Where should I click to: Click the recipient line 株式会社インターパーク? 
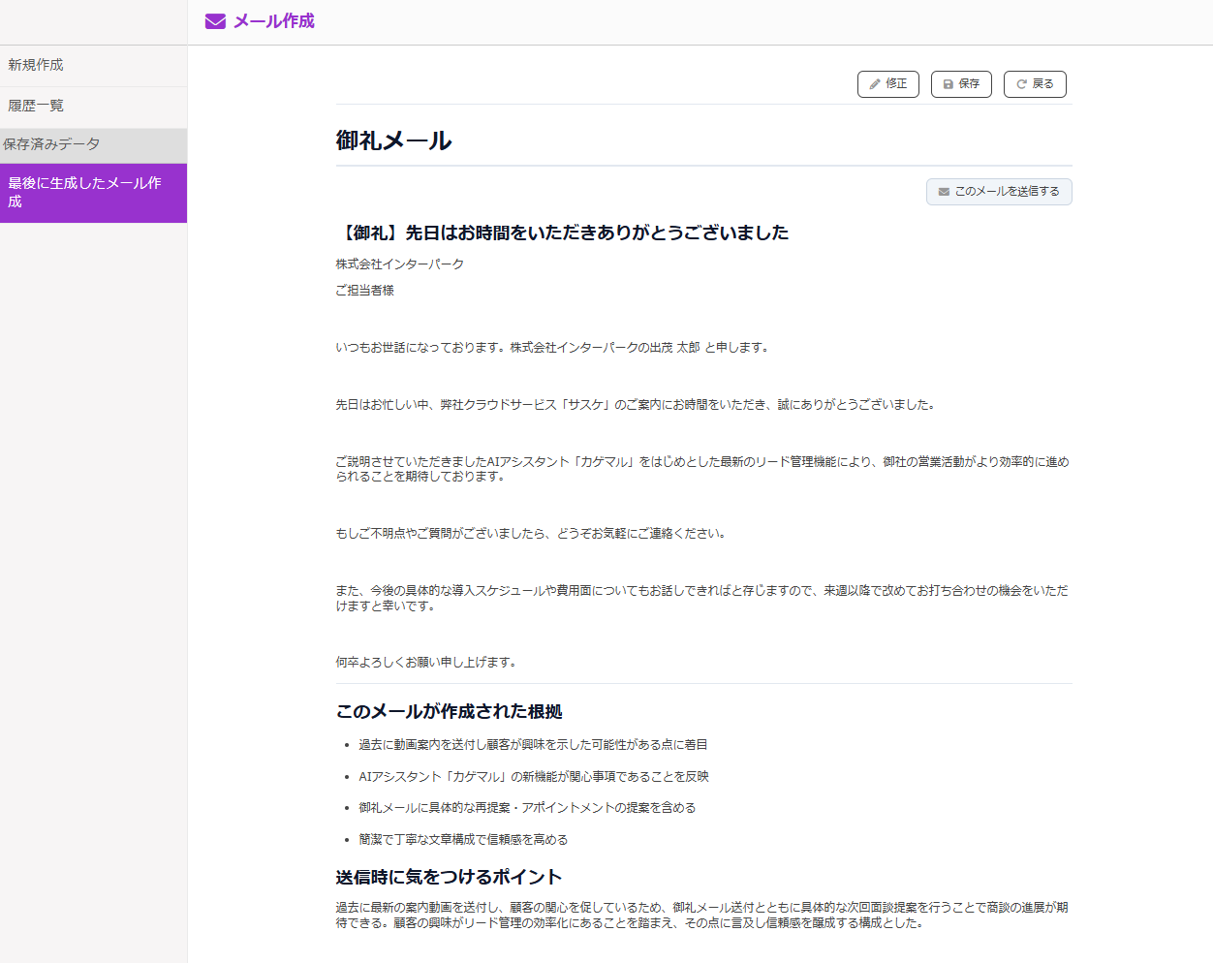399,264
